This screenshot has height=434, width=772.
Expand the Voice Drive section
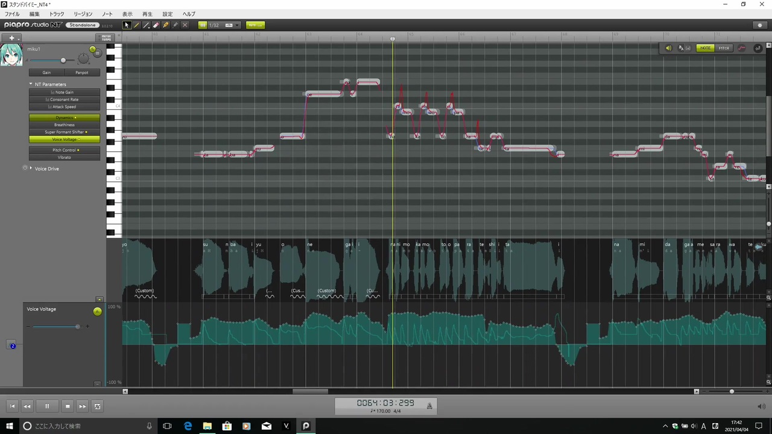pyautogui.click(x=31, y=168)
